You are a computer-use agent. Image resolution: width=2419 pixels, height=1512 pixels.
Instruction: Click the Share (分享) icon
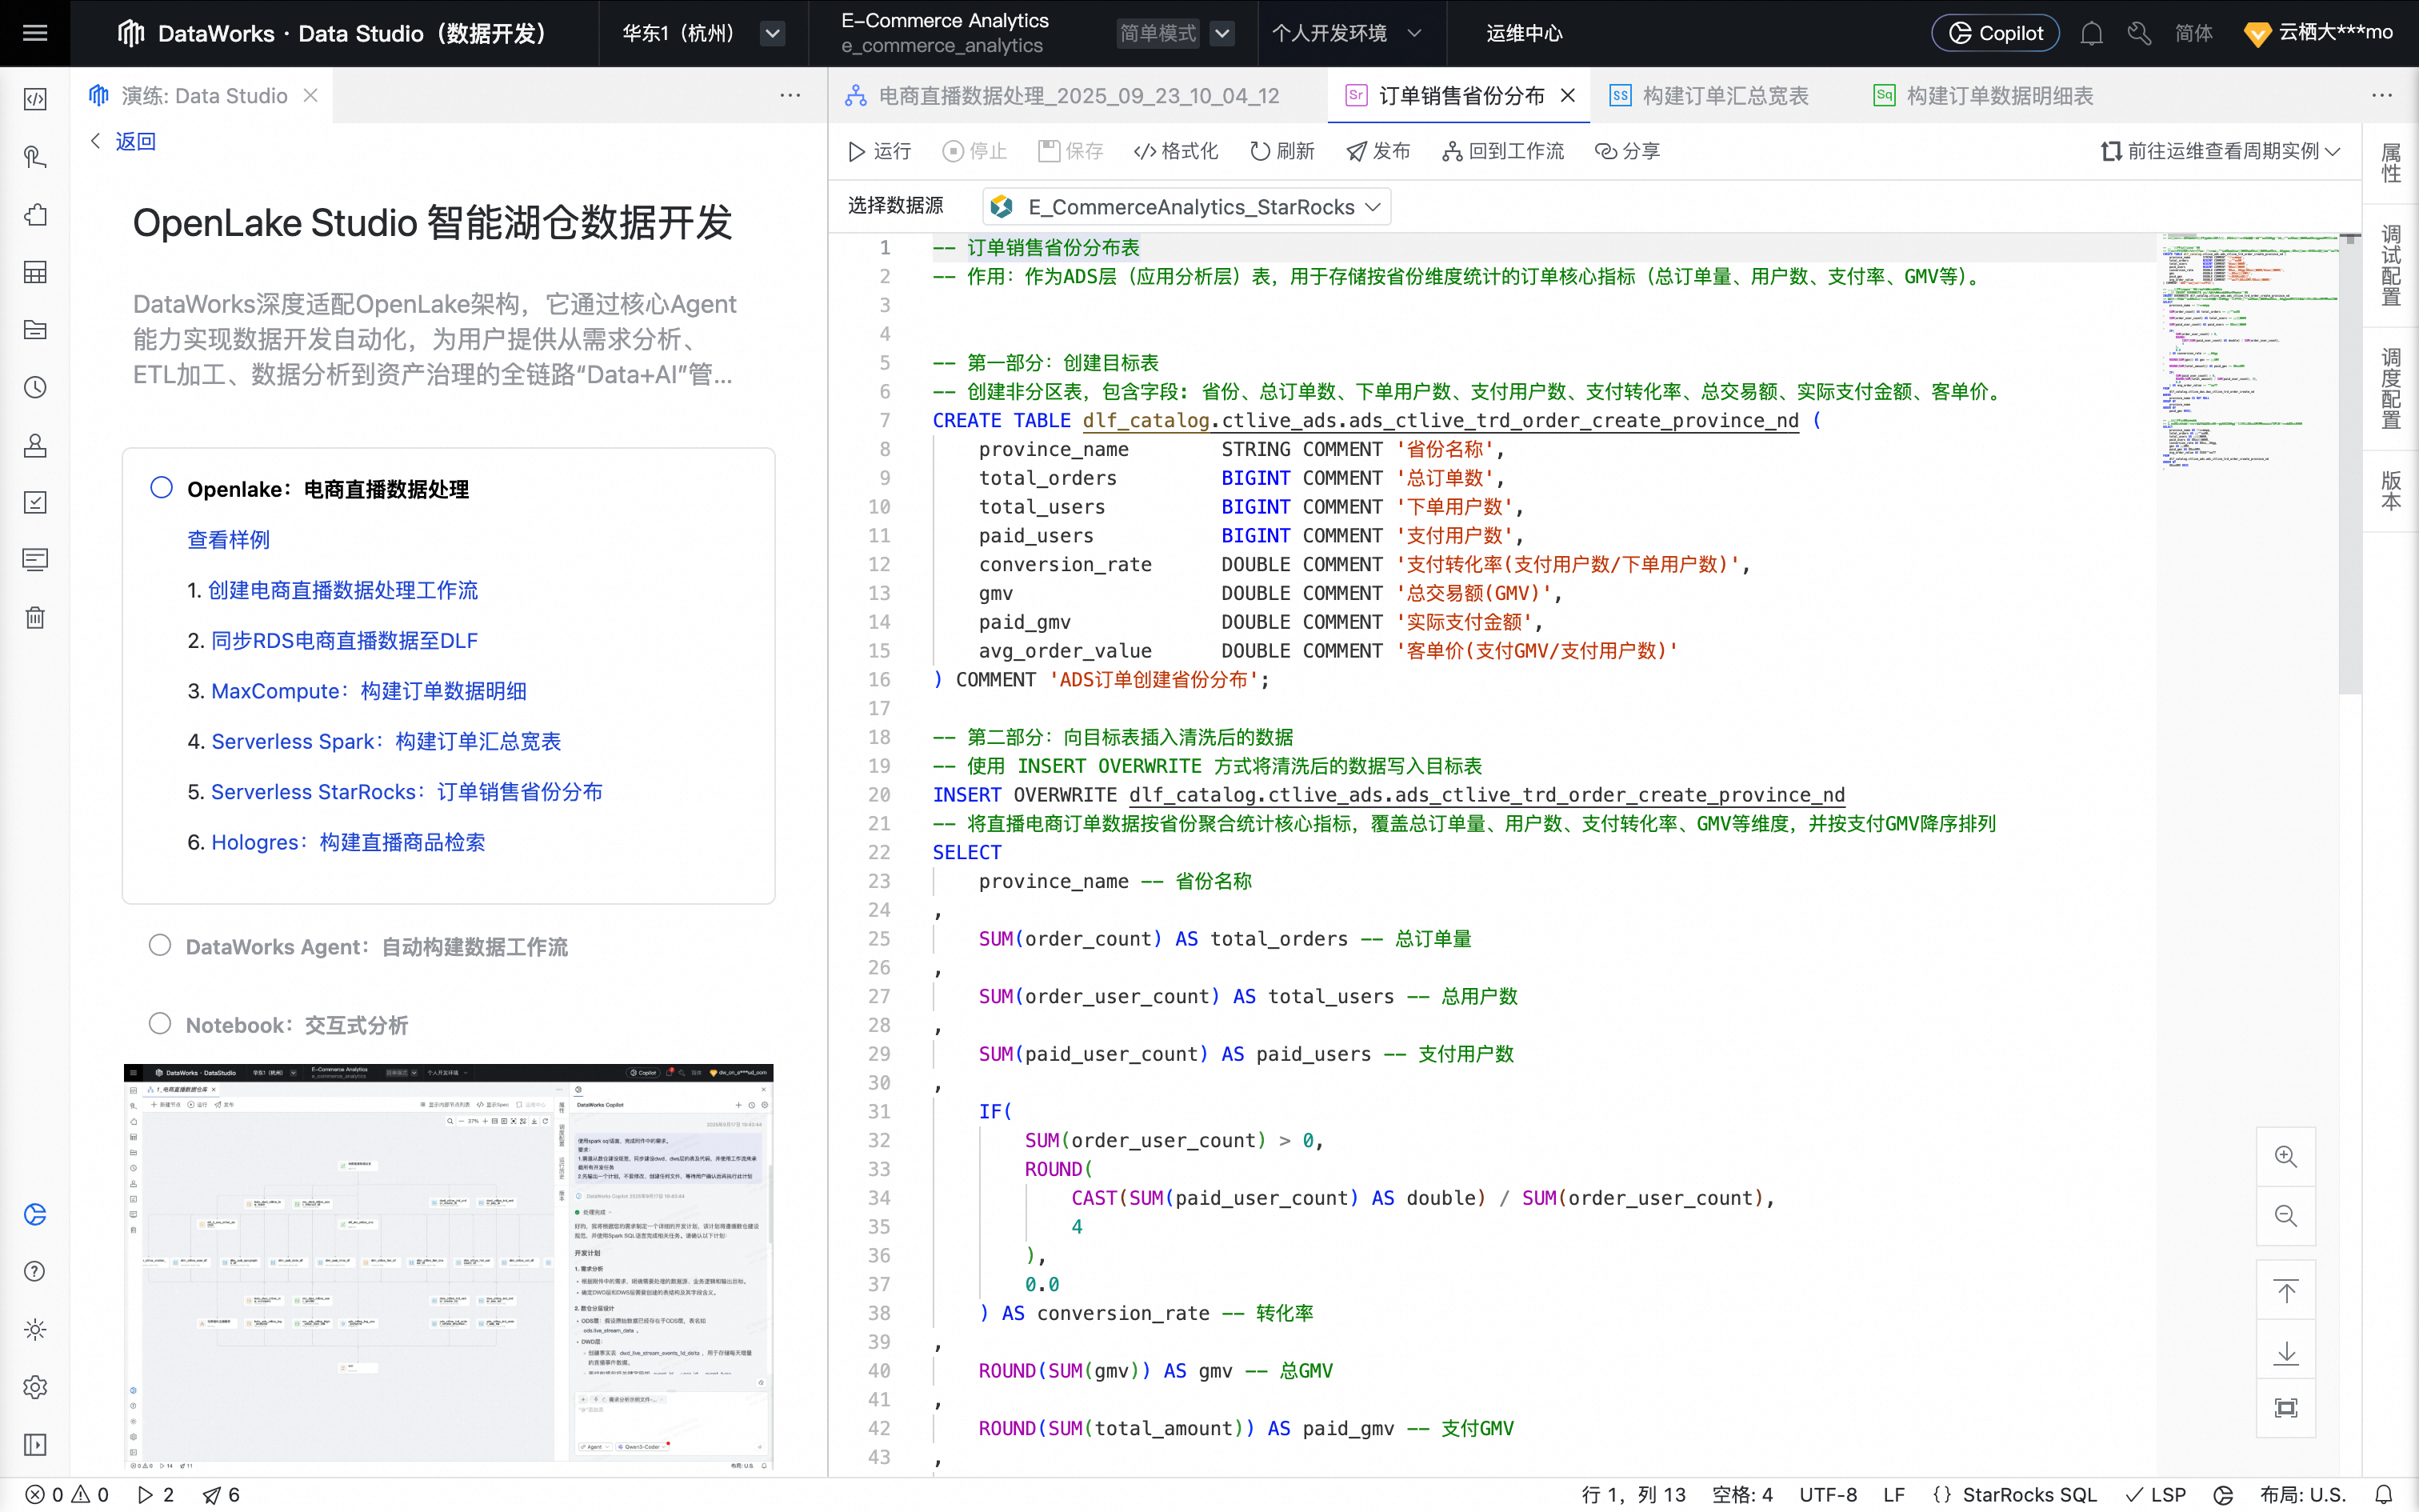click(x=1605, y=151)
